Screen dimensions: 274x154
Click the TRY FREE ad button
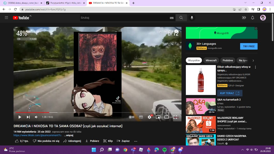click(249, 47)
